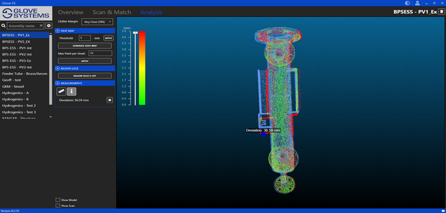Remove the Deviation 36.59 mm measurement
The image size is (446, 213).
point(110,100)
